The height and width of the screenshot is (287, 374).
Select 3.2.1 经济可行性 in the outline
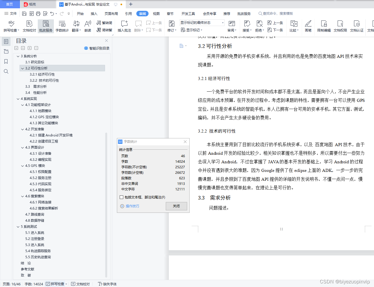[42, 74]
